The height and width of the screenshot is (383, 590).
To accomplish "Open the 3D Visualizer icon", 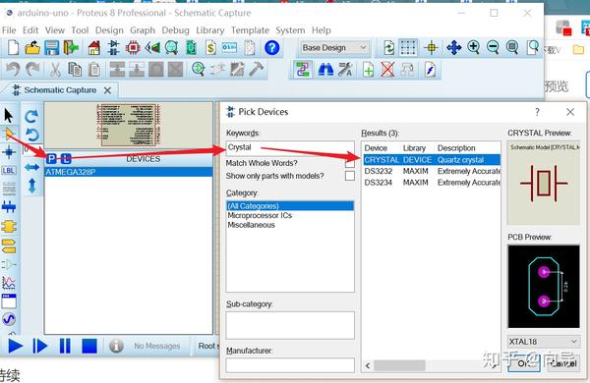I will tap(152, 48).
